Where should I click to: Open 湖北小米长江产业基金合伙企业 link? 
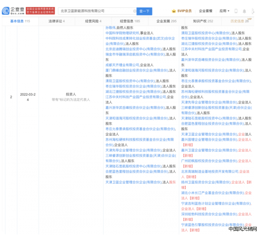212,193
